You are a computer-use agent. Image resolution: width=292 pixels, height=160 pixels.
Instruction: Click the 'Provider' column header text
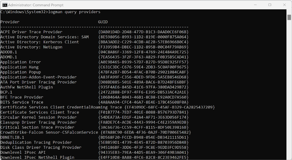pos(10,22)
